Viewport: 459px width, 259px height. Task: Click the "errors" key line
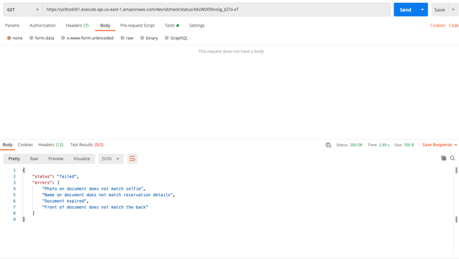click(46, 182)
